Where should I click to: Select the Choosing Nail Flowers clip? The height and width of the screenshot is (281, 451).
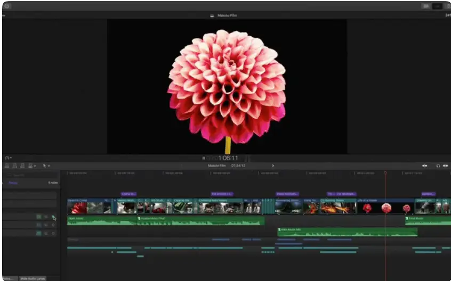[221, 206]
